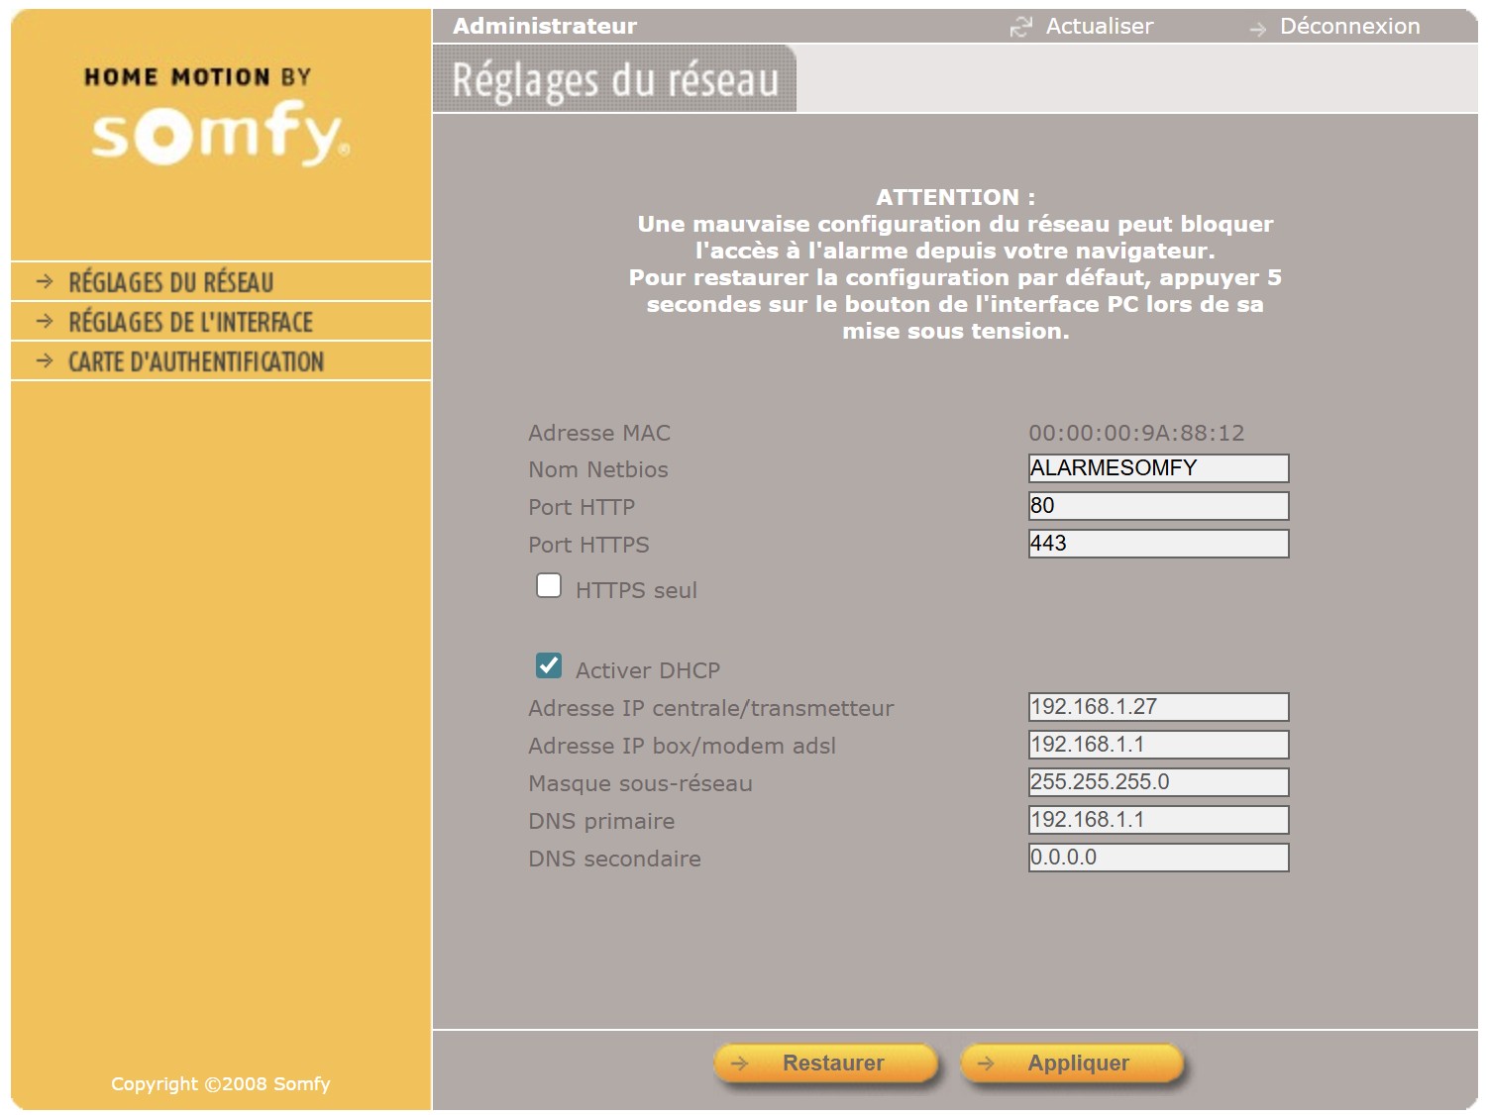Focus the Nom Netbios text field
Screen dimensions: 1488x1115
coord(1158,468)
